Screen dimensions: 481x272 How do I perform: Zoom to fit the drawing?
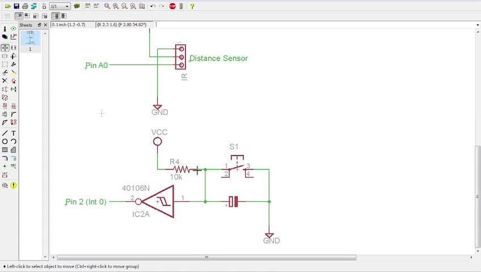coord(107,6)
